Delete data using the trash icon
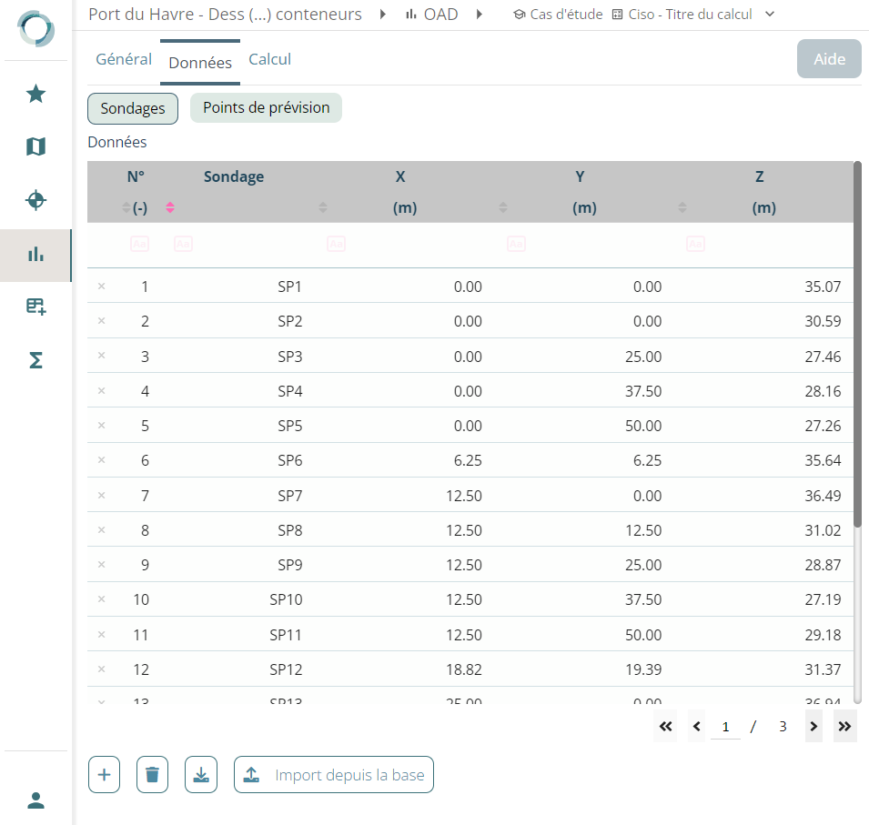The height and width of the screenshot is (825, 869). pyautogui.click(x=152, y=775)
